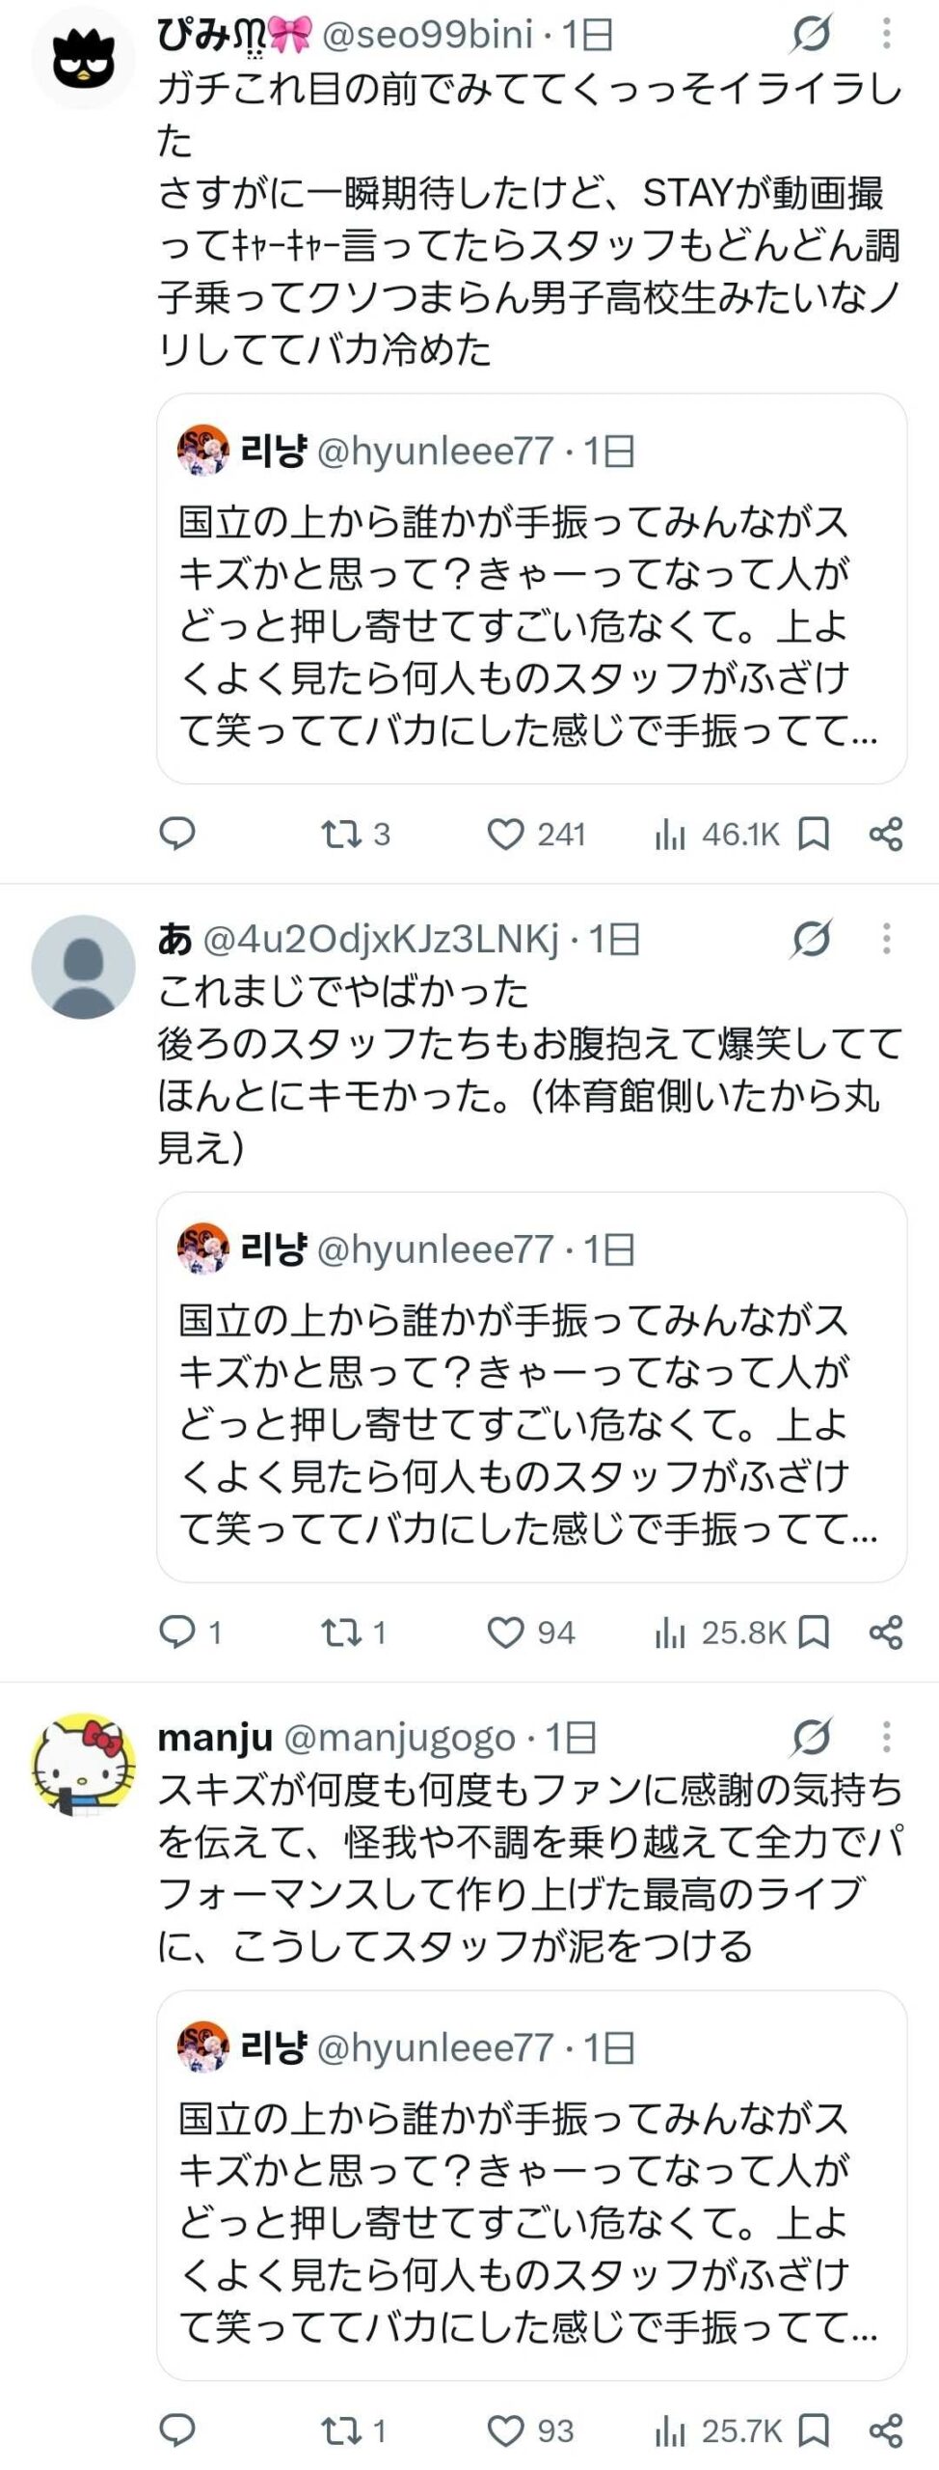Reply to the seo99bini tweet
939x2470 pixels.
pyautogui.click(x=176, y=833)
